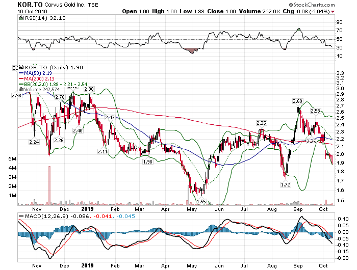The height and width of the screenshot is (270, 357).
Task: Click the TSE exchange label
Action: (93, 5)
